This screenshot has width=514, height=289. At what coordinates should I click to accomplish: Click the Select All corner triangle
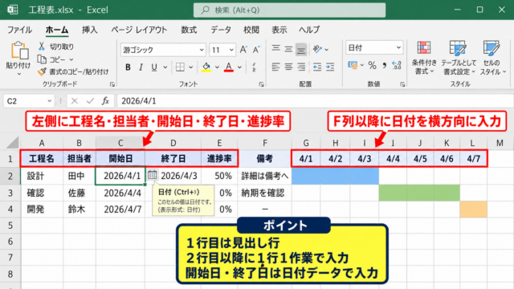point(13,143)
